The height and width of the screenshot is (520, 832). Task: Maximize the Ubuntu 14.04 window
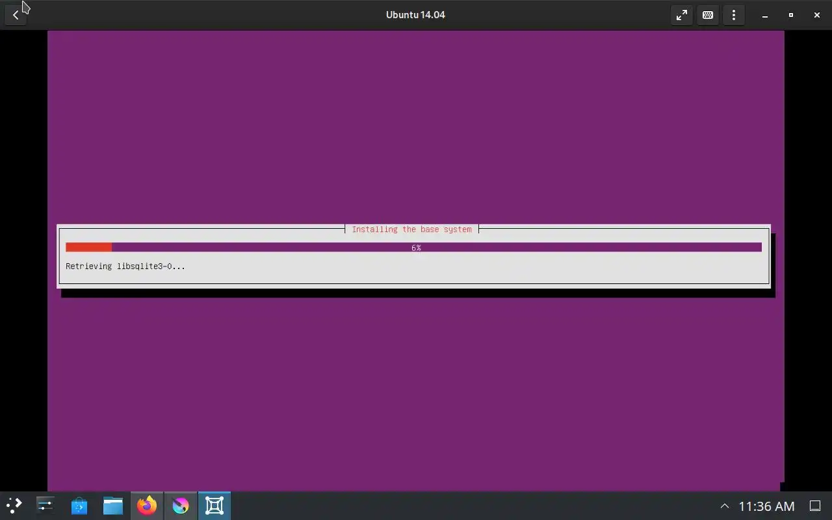click(791, 15)
